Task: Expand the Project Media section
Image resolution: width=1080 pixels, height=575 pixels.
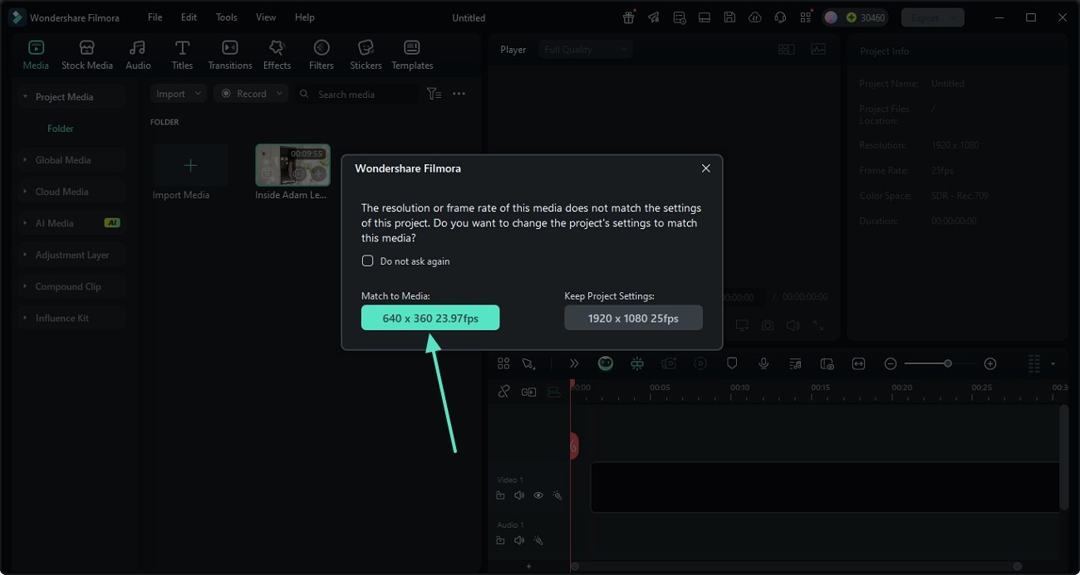Action: click(72, 97)
